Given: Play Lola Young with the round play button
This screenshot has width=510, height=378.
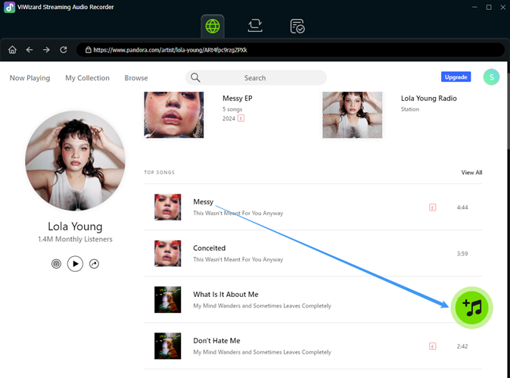Looking at the screenshot, I should point(75,264).
